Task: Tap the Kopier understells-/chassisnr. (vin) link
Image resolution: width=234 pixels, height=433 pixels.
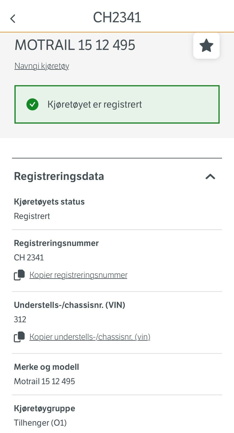Action: coord(90,337)
